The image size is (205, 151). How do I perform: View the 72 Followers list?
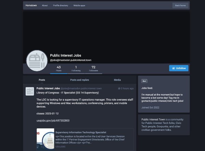click(94, 69)
